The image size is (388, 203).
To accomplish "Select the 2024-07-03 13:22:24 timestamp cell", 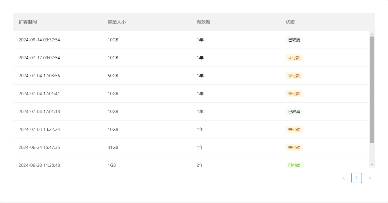I will click(39, 129).
